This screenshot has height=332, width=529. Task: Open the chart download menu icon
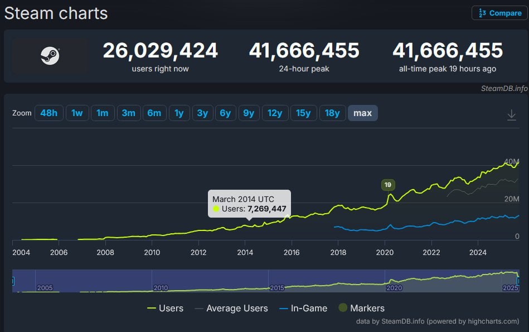coord(511,114)
